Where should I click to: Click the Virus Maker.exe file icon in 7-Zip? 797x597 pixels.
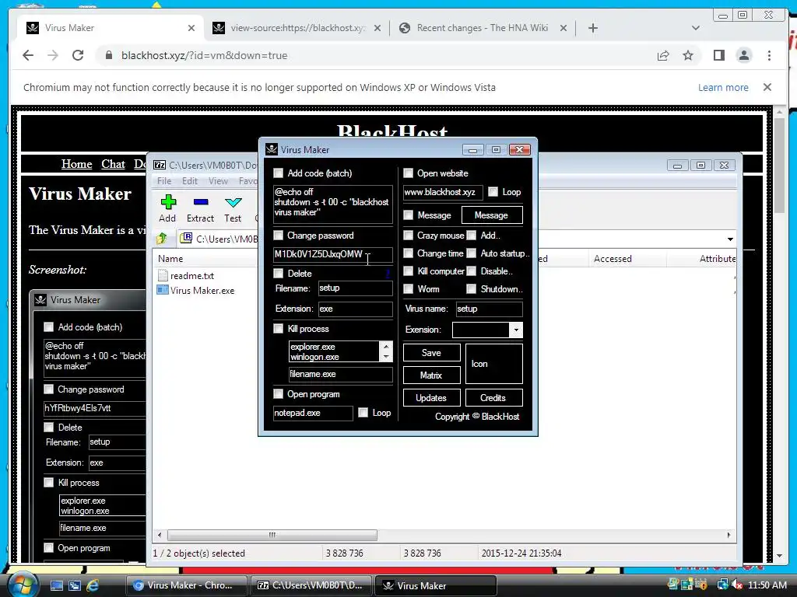(x=163, y=291)
